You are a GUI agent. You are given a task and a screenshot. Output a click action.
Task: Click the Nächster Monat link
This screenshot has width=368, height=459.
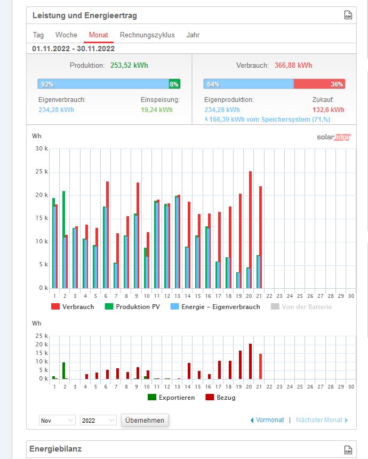pyautogui.click(x=319, y=420)
